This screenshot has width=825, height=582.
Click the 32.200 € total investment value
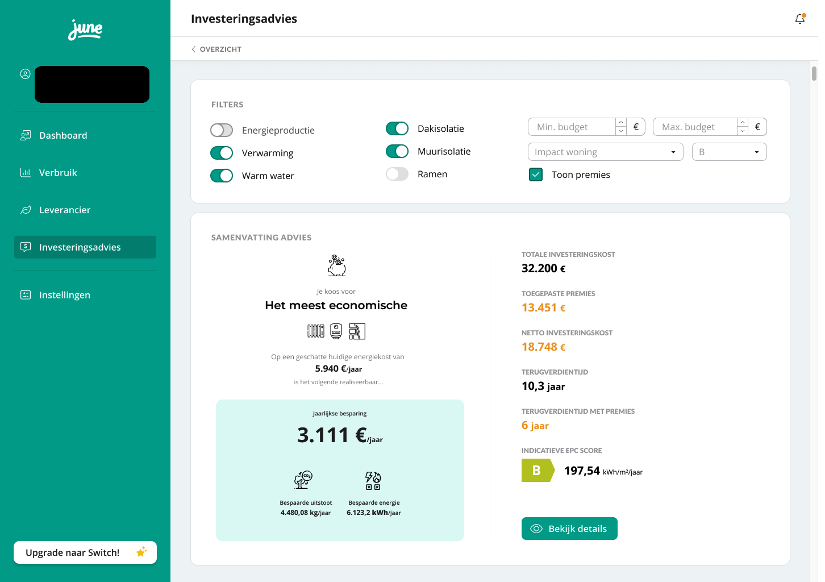pos(544,269)
